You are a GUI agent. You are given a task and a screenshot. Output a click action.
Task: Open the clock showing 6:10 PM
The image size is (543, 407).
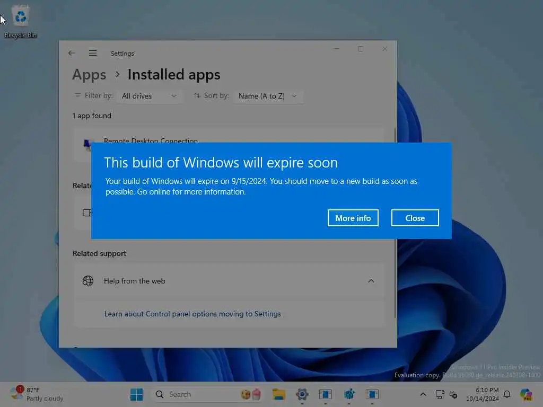point(483,394)
